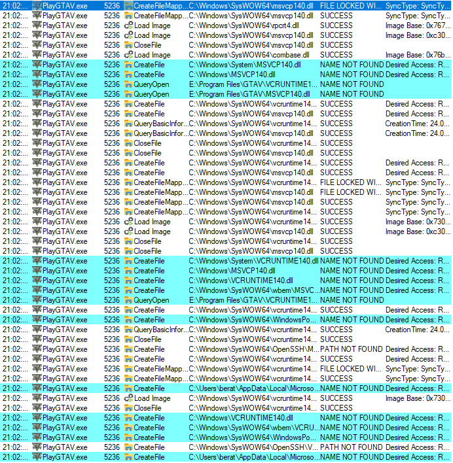Click Image Base: 0x767... detail text

(x=418, y=26)
